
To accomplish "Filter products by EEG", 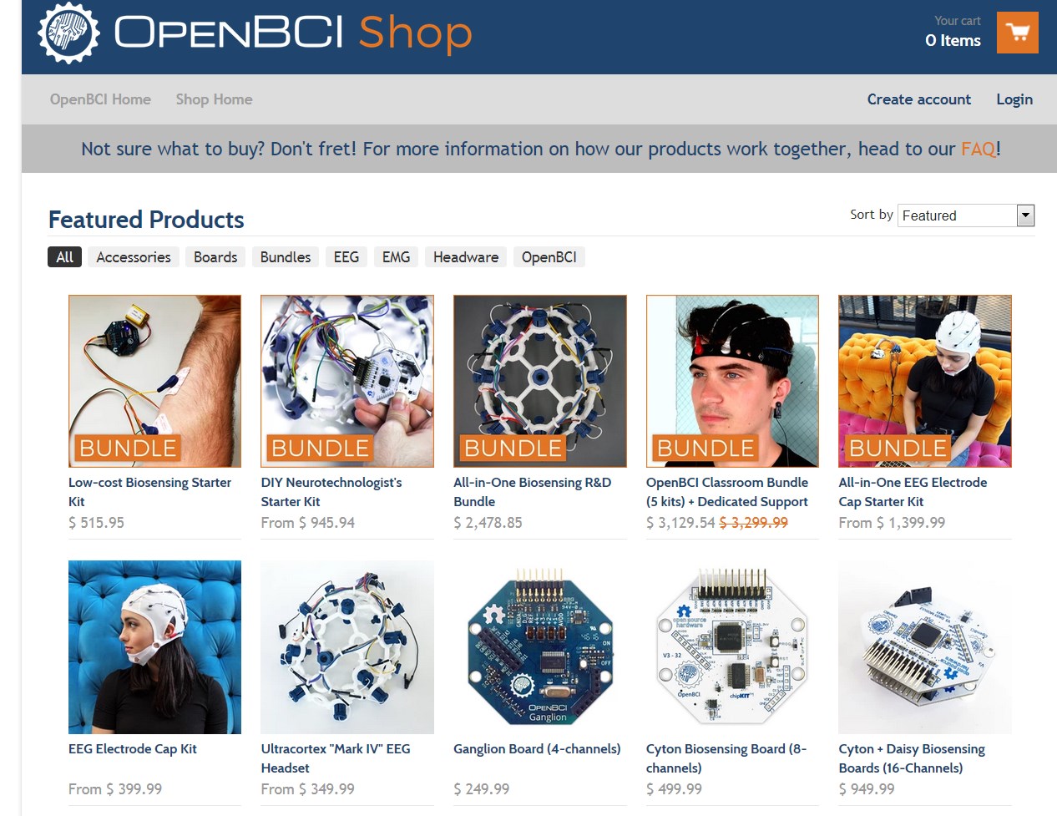I will point(346,257).
